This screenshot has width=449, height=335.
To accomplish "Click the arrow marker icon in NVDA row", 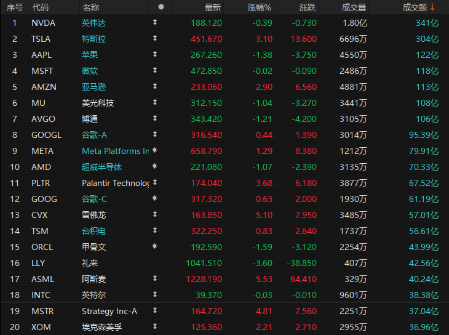I will pos(155,22).
